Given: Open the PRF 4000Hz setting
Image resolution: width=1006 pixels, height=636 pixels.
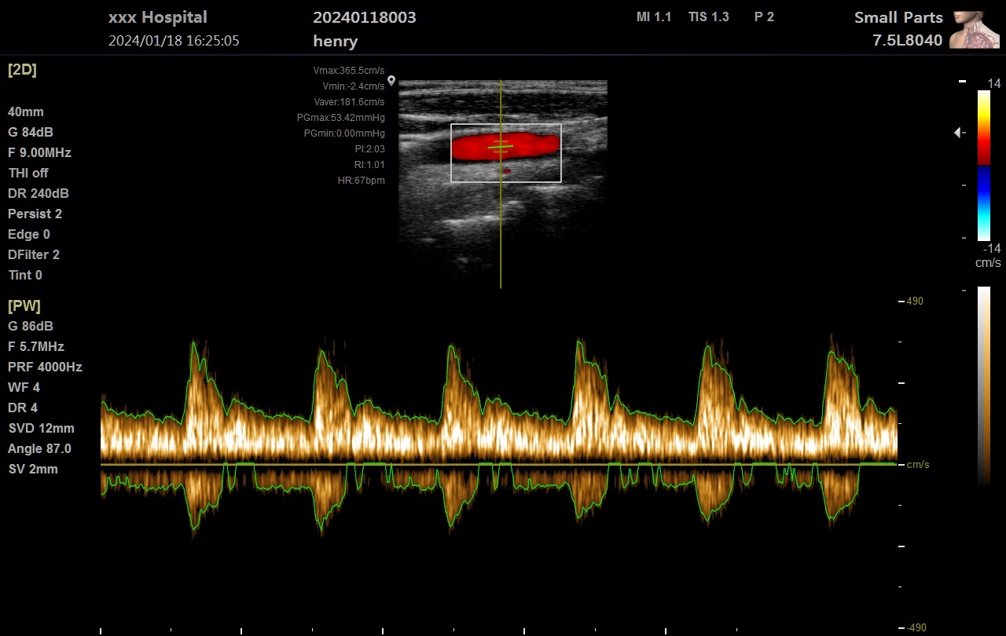Looking at the screenshot, I should [45, 367].
